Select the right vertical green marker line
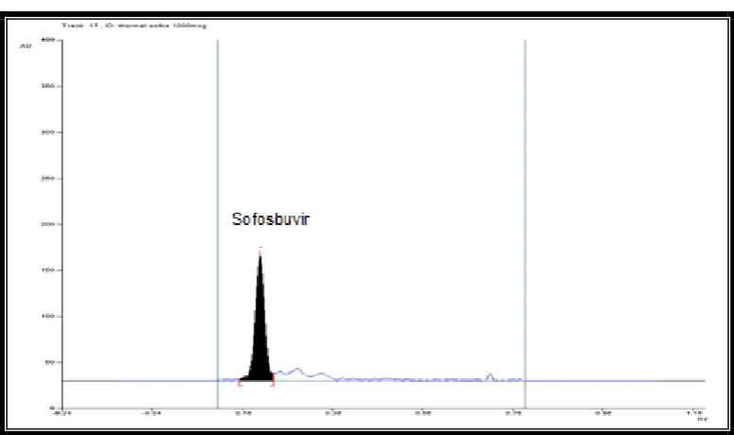The image size is (734, 435). click(x=525, y=224)
